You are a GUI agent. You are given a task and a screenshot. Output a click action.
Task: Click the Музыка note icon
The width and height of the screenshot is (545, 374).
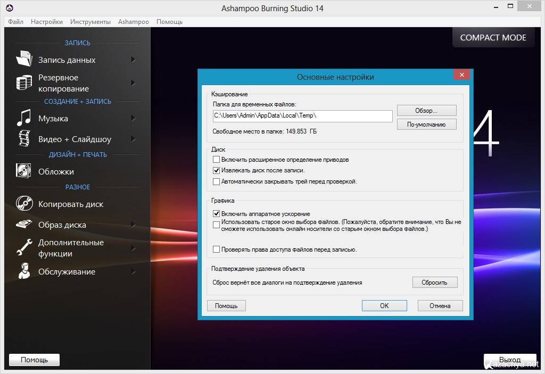[x=24, y=118]
